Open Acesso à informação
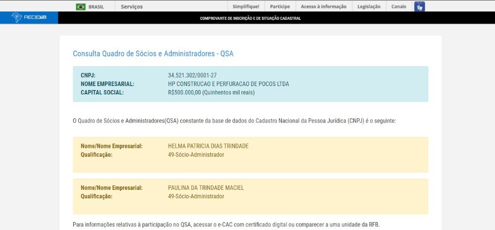 click(324, 6)
